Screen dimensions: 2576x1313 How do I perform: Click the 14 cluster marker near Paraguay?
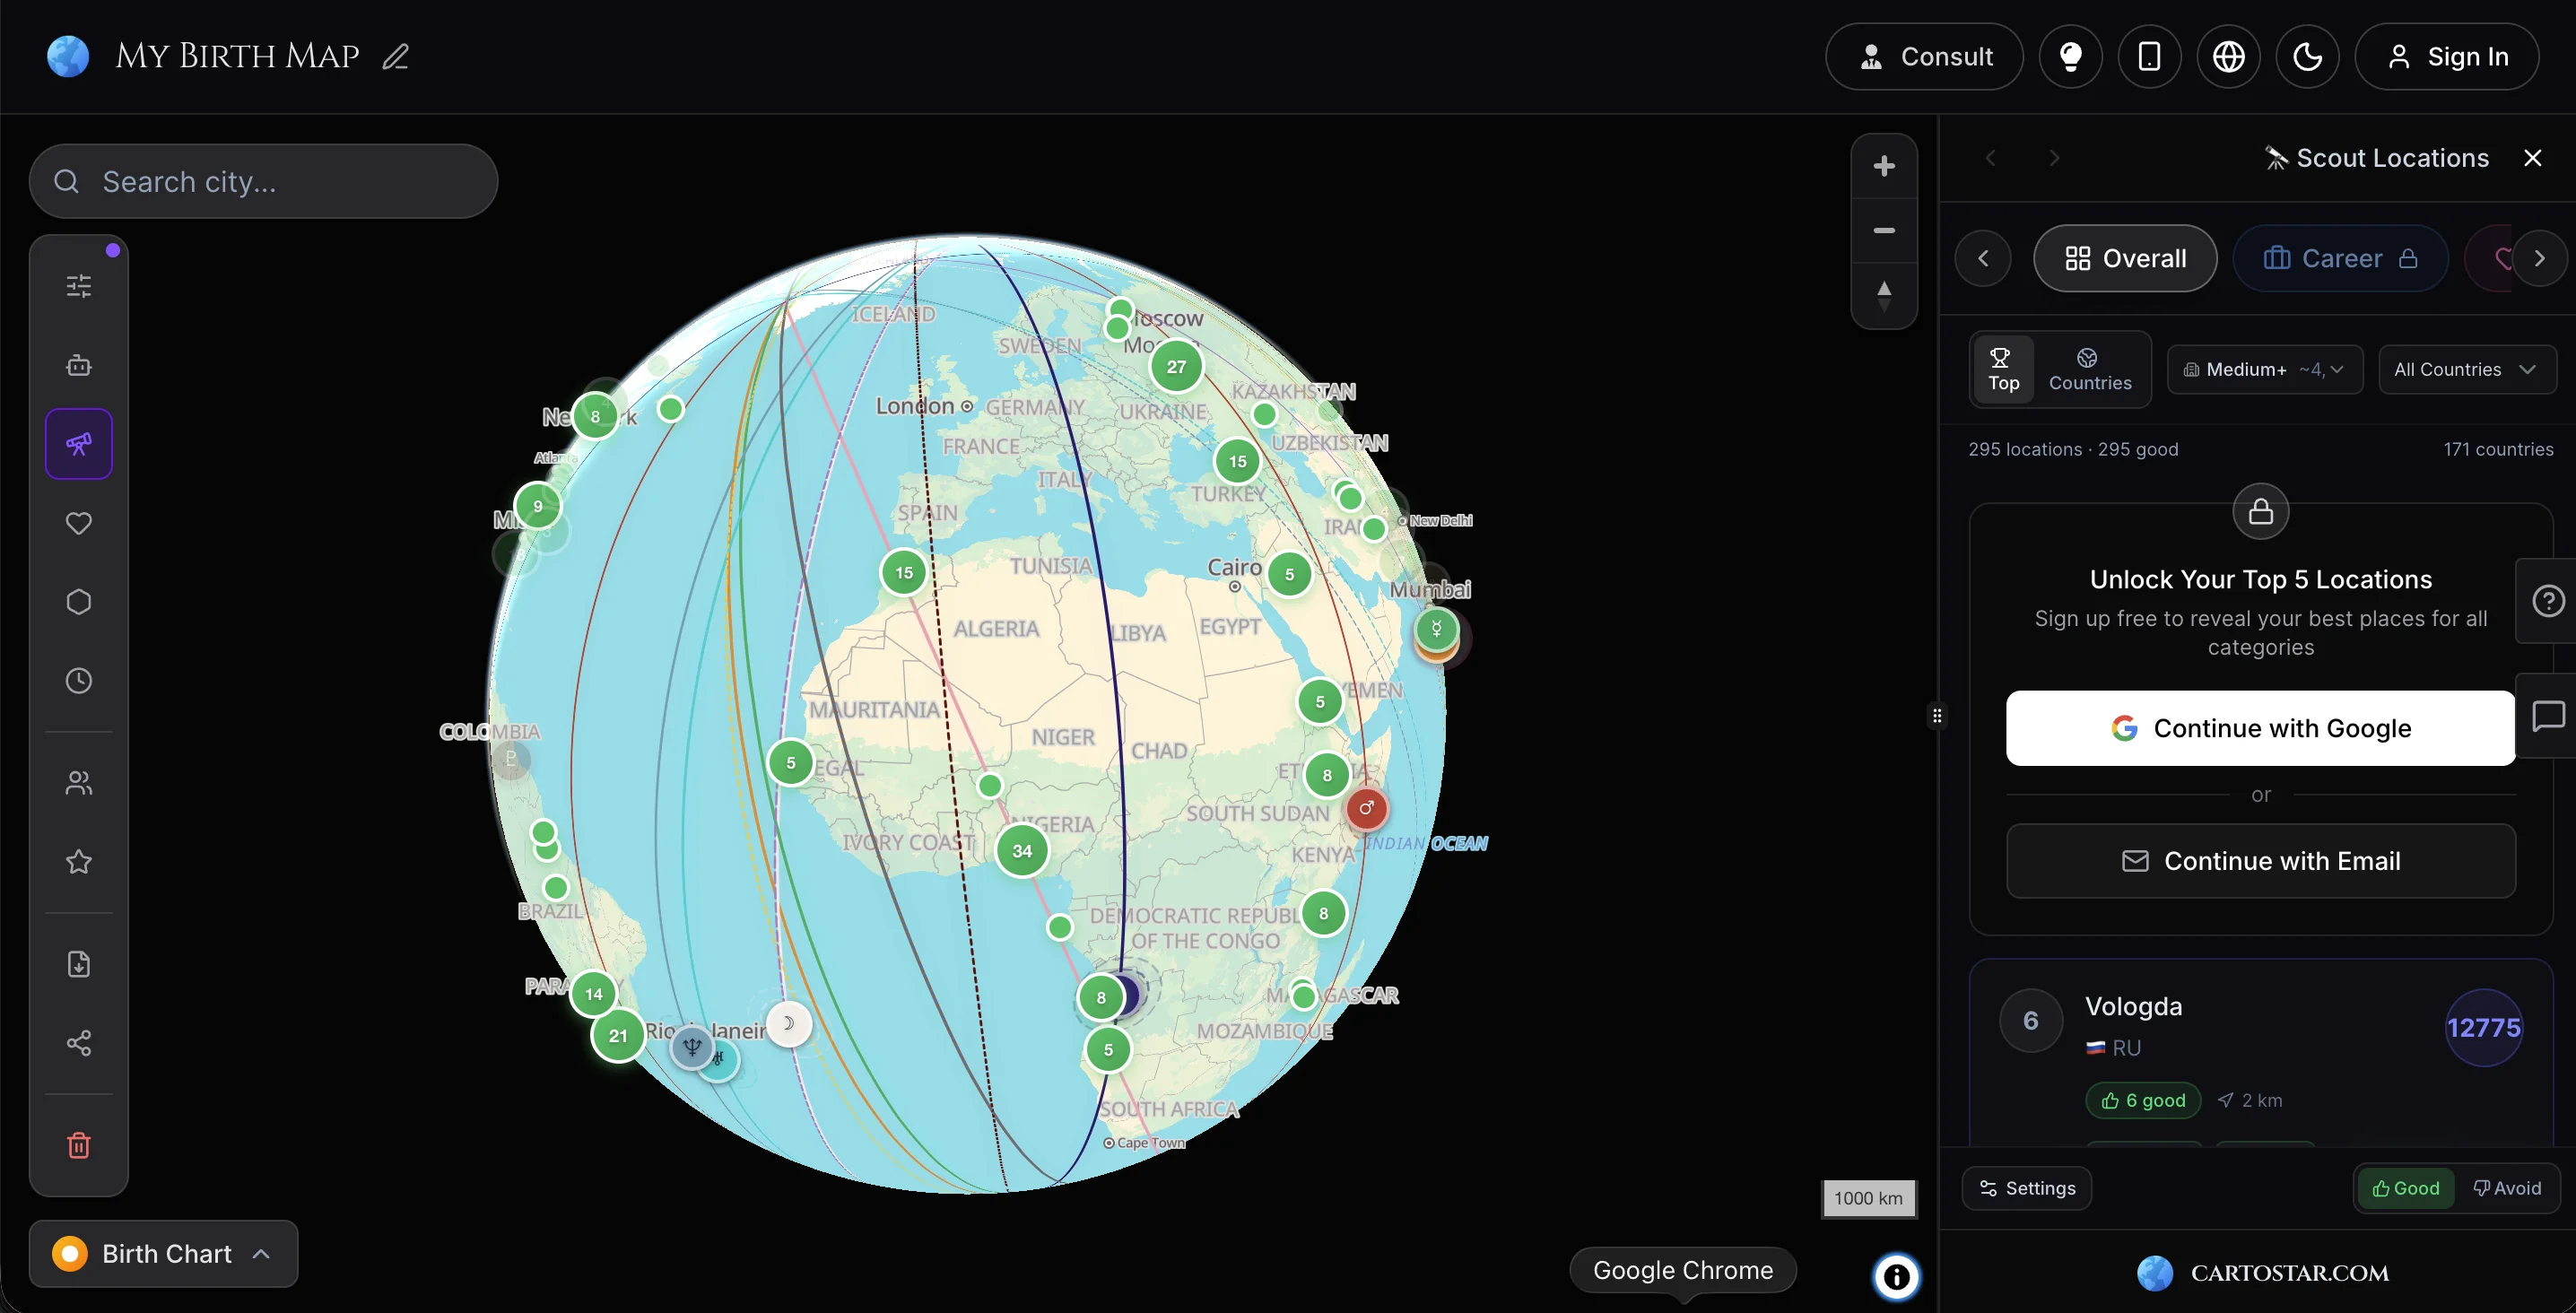[594, 994]
